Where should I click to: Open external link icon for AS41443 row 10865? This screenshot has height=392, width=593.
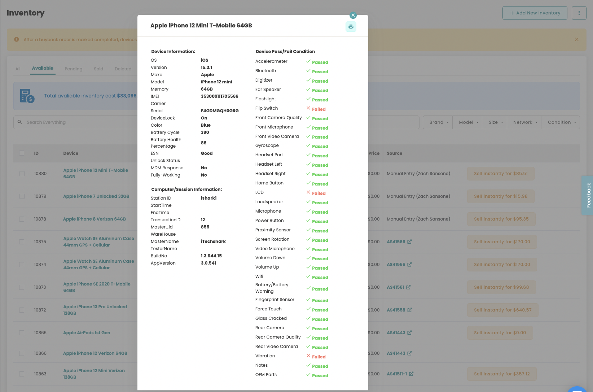coord(409,333)
